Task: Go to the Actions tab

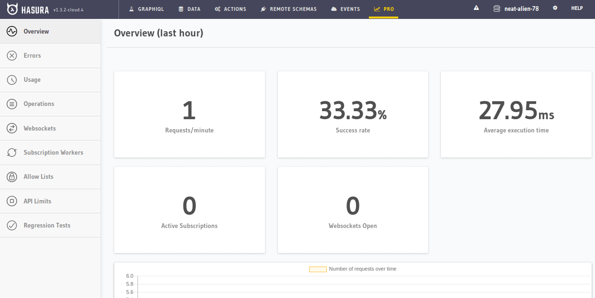Action: pyautogui.click(x=230, y=9)
